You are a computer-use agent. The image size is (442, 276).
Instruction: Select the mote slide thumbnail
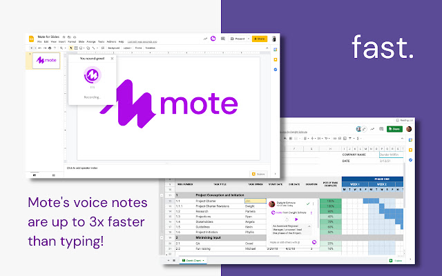point(46,61)
